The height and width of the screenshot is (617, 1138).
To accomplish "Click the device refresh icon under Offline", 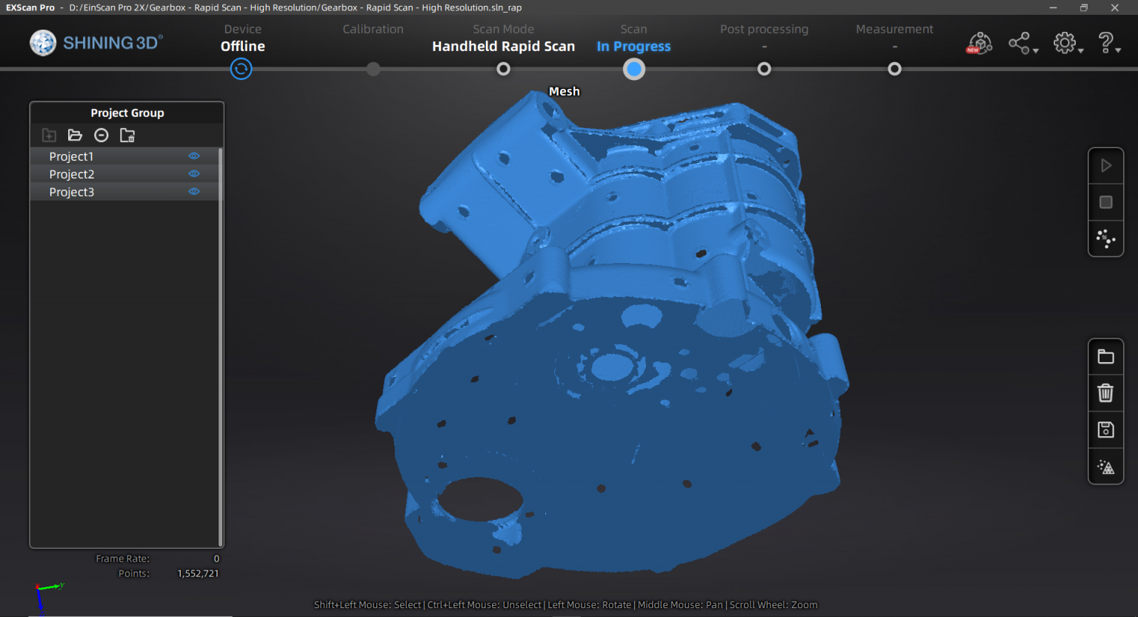I will point(241,69).
